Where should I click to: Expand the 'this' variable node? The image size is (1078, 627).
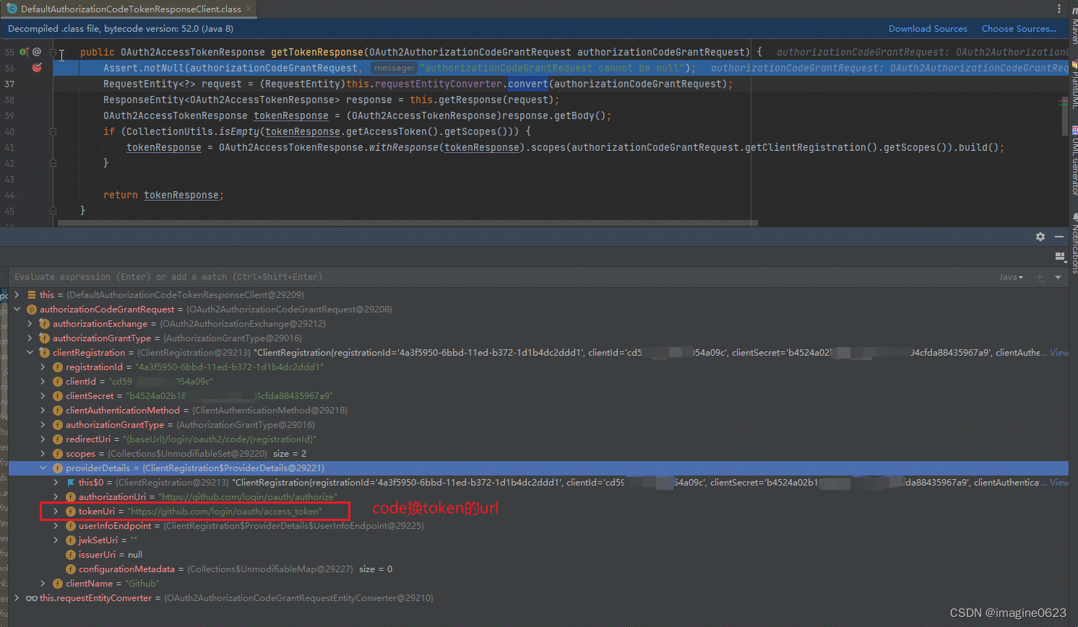click(x=17, y=295)
